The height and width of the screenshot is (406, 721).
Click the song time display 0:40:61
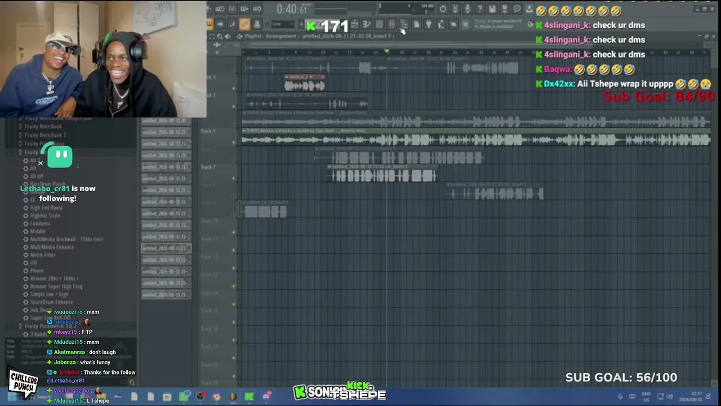[x=292, y=9]
